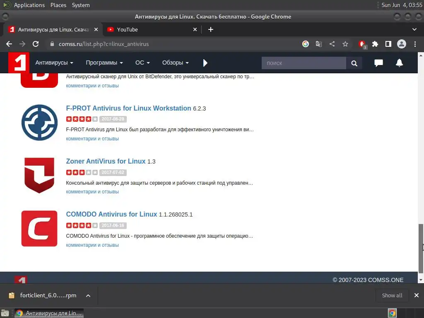Click the show desktop icon in taskbar

pos(5,313)
